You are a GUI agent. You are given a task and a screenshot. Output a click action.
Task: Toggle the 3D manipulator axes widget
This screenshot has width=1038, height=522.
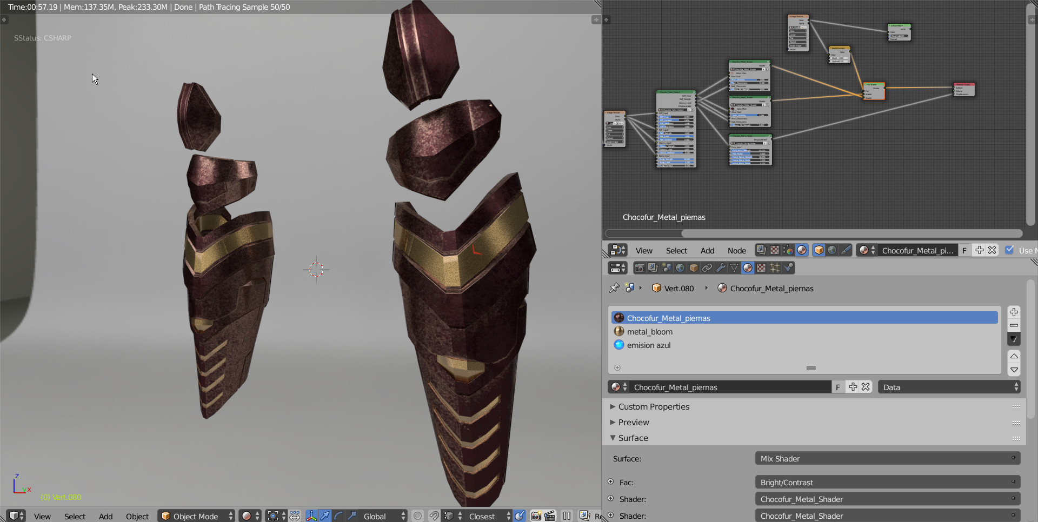pyautogui.click(x=311, y=516)
